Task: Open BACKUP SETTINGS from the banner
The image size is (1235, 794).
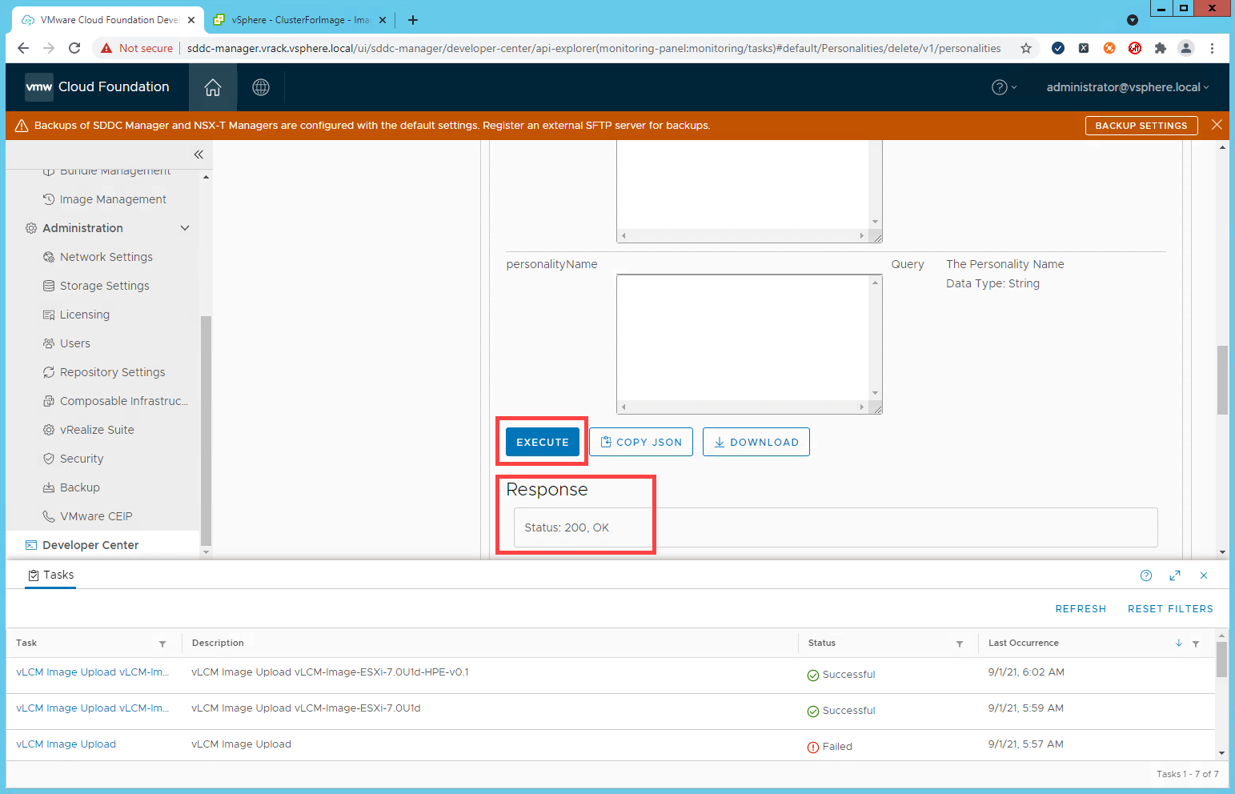Action: pos(1141,126)
